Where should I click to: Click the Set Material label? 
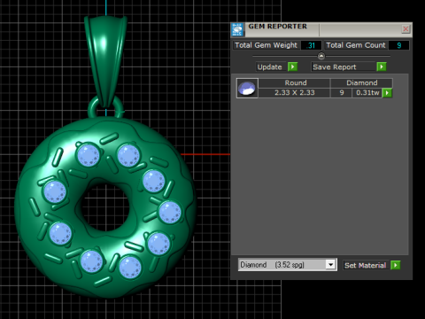tap(366, 265)
